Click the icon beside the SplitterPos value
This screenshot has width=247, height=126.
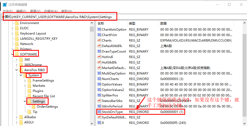tap(99, 95)
